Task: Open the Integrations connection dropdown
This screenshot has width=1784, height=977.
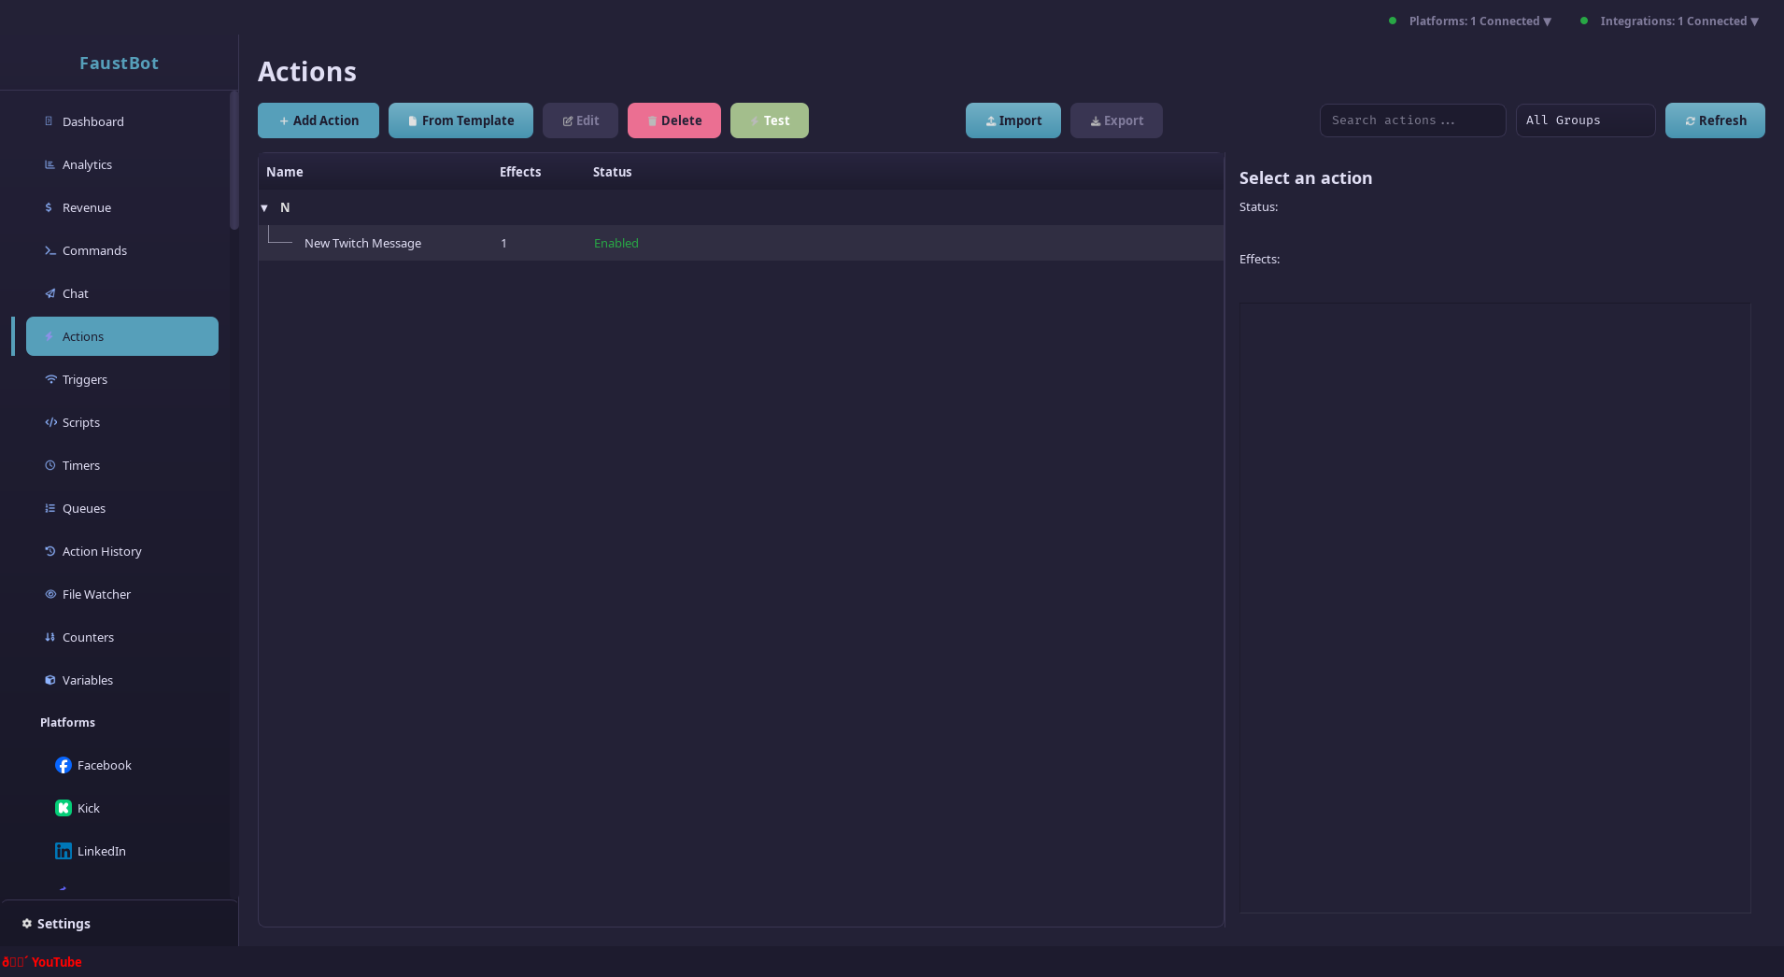Action: click(1676, 21)
